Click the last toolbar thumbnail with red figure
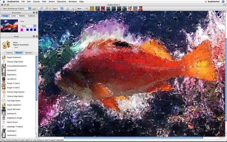This screenshot has height=142, width=227. click(141, 8)
